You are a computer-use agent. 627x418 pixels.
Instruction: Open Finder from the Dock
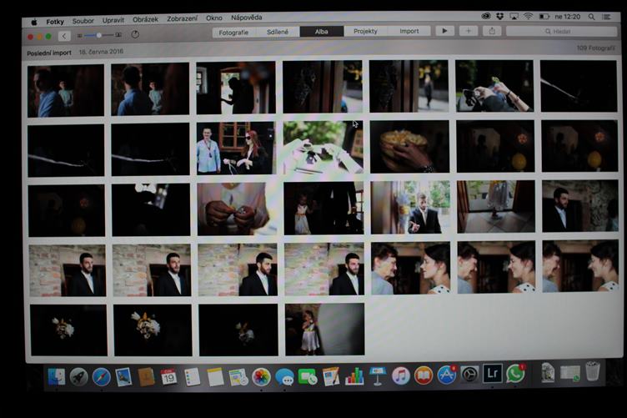[x=56, y=377]
